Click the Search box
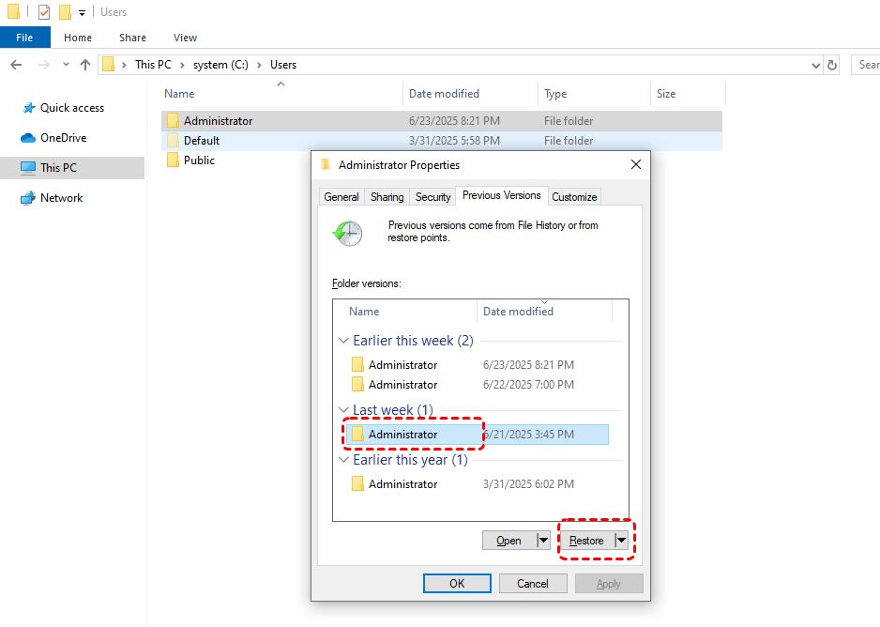 tap(865, 65)
